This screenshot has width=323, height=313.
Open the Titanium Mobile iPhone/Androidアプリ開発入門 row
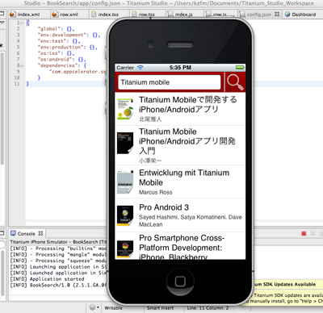pyautogui.click(x=180, y=145)
